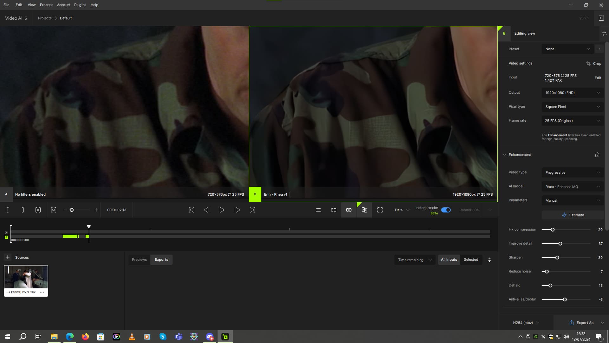This screenshot has width=609, height=343.
Task: Select the All Inputs filter
Action: 449,259
